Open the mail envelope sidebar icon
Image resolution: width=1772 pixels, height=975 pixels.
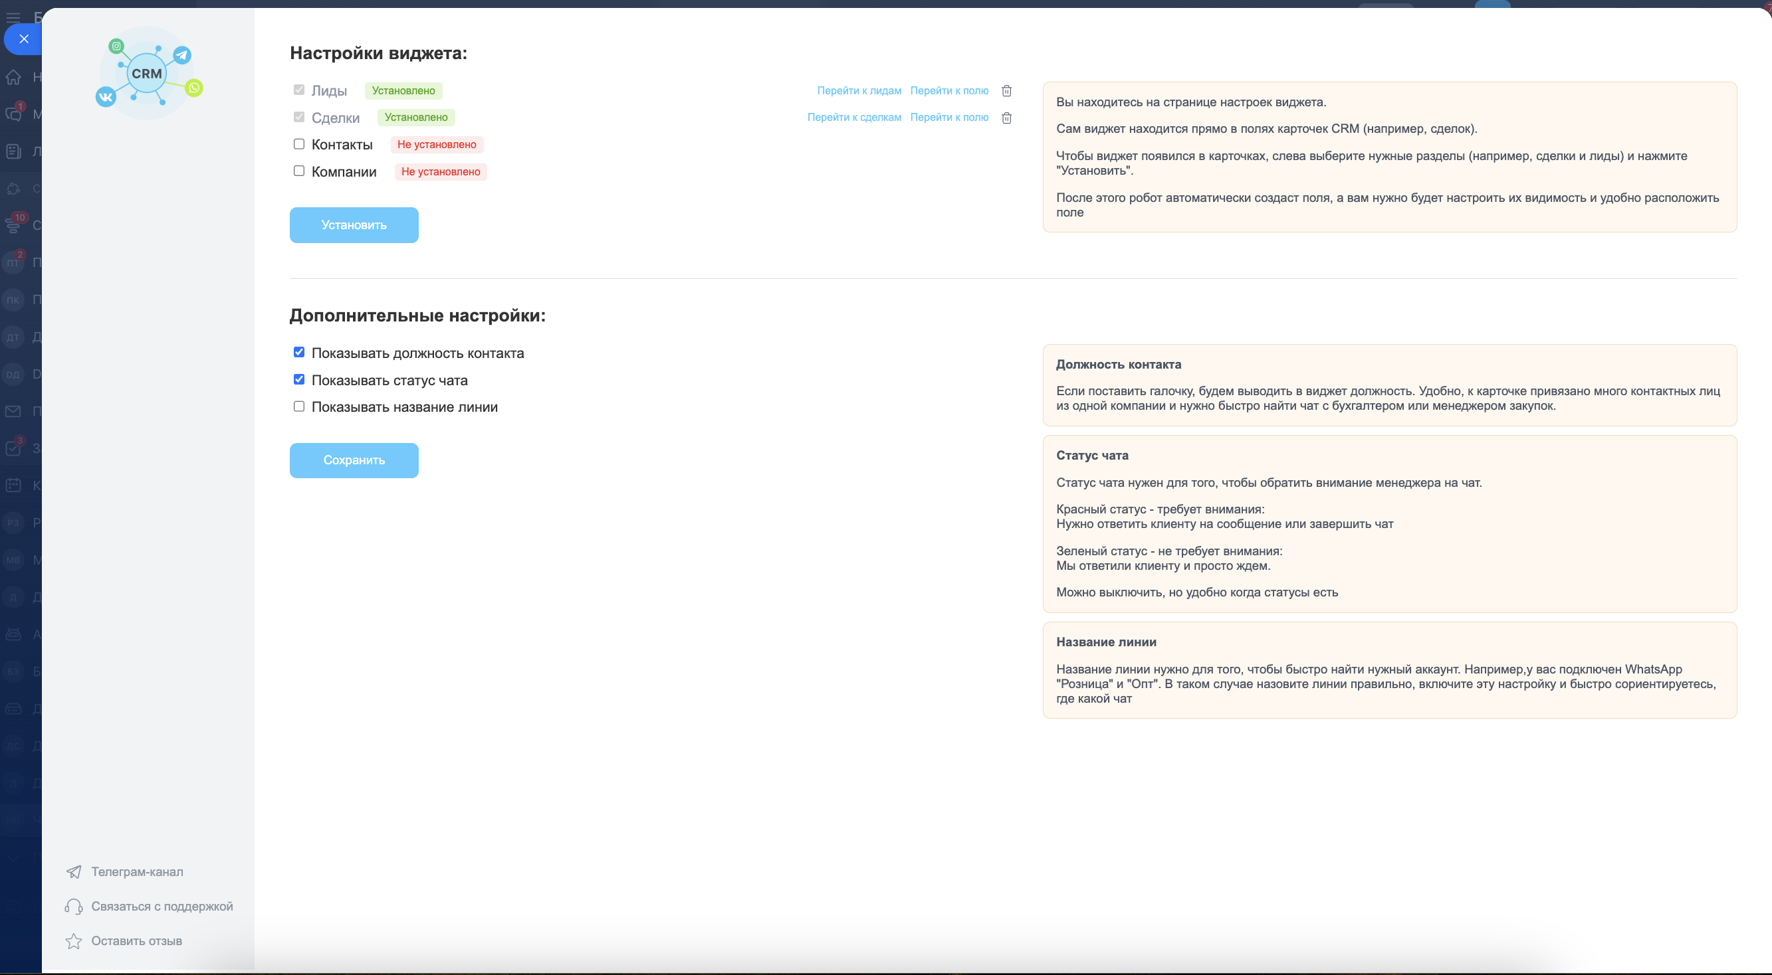click(13, 411)
